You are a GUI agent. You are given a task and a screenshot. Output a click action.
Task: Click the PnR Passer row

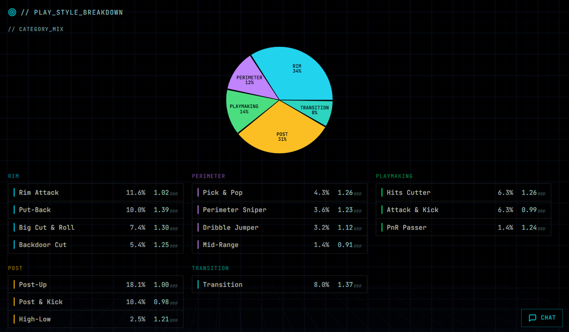coord(463,227)
